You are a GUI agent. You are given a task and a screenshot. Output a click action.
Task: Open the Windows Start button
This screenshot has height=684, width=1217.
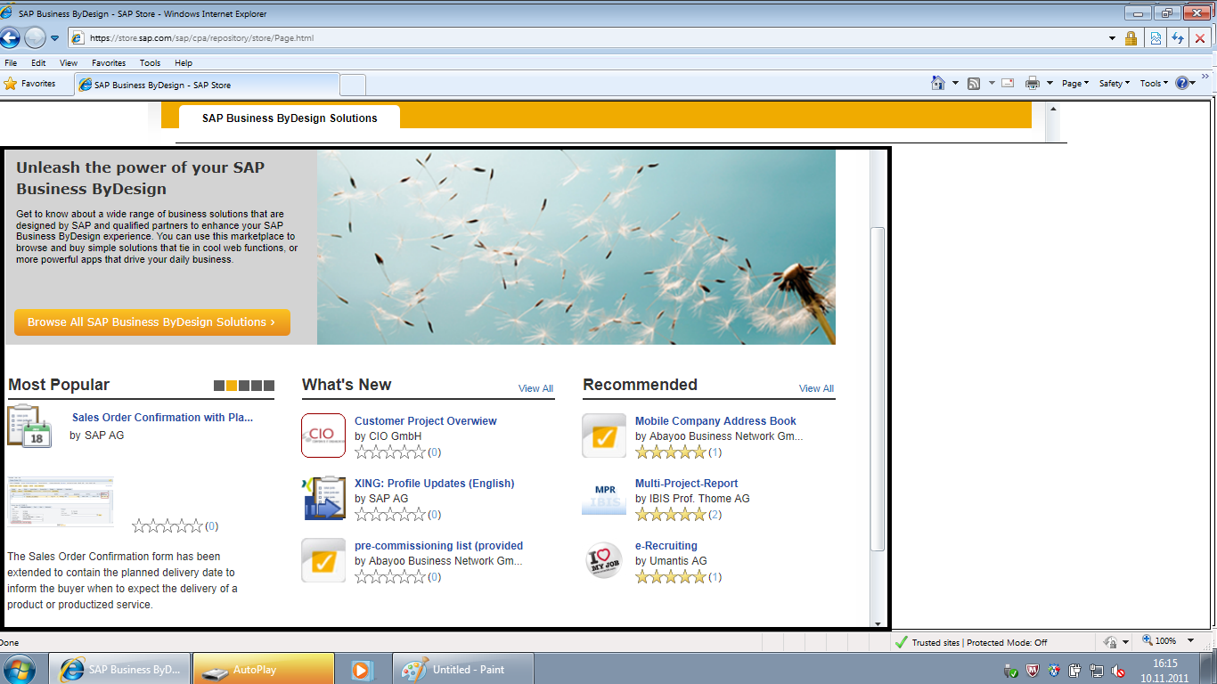tap(20, 668)
